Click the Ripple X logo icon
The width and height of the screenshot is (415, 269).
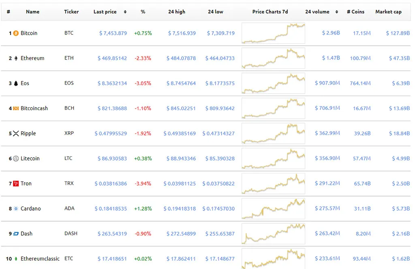coord(16,133)
